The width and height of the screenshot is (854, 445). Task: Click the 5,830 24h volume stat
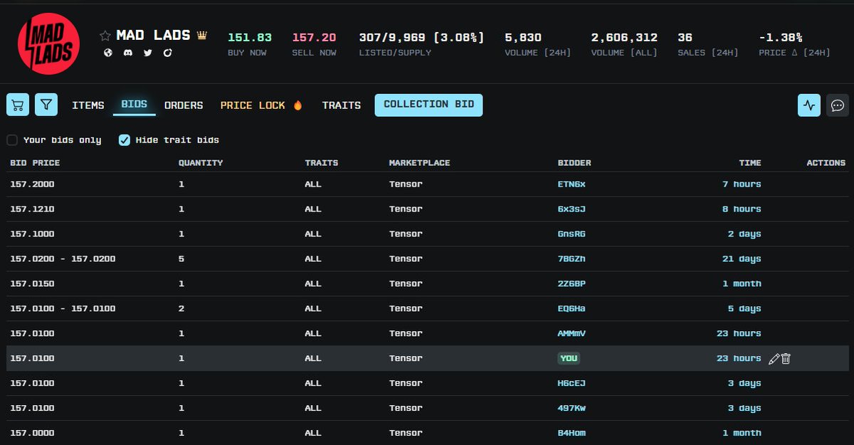coord(523,37)
